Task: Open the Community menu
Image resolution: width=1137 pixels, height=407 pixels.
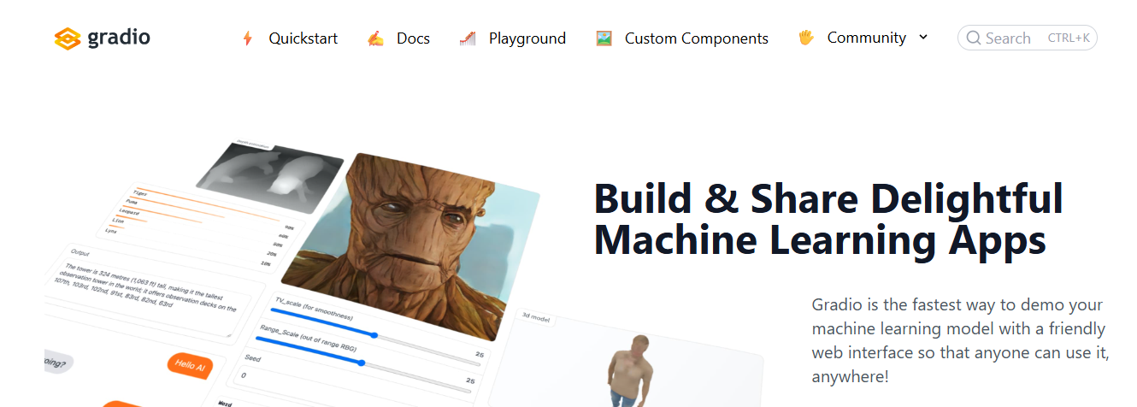Action: coord(867,38)
